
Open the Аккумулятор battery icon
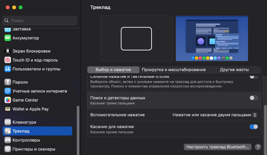pyautogui.click(x=7, y=38)
